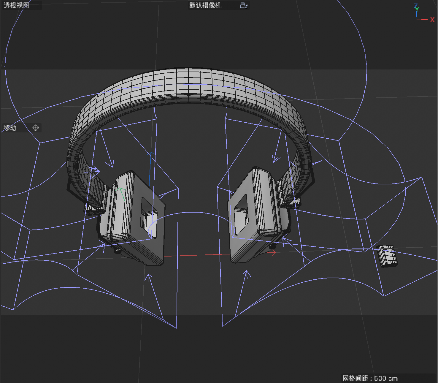Viewport: 438px width, 383px height.
Task: Click the 移动 tool label
Action: tap(10, 128)
